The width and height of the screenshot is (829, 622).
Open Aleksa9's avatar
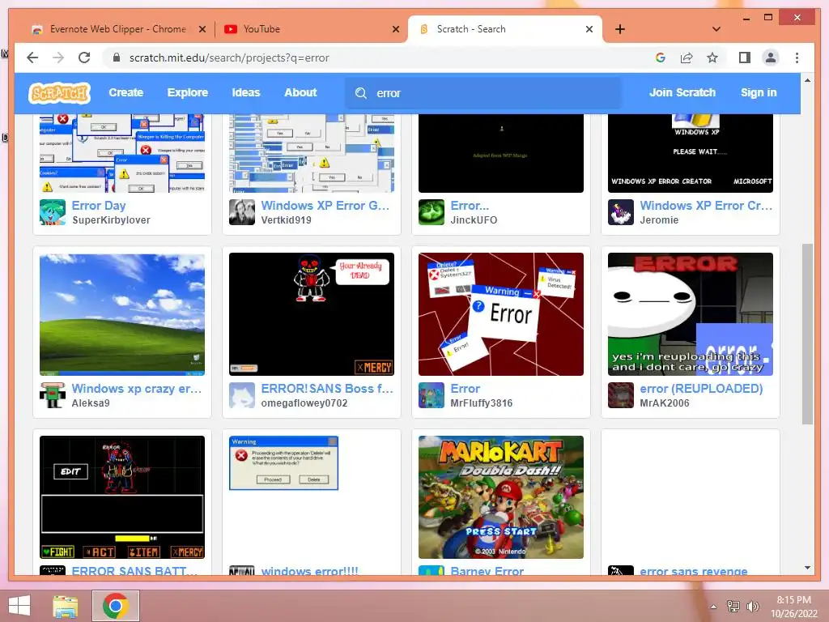coord(53,395)
